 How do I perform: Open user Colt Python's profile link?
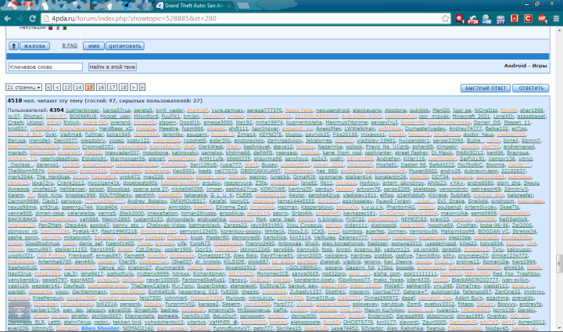click(51, 256)
